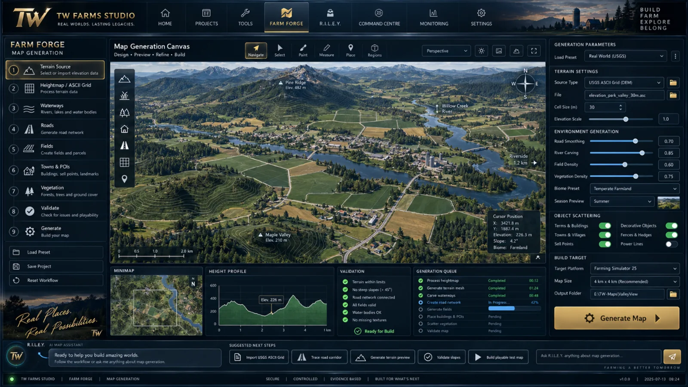Screen dimensions: 688x387
Task: Pick the Measure tool
Action: [326, 50]
